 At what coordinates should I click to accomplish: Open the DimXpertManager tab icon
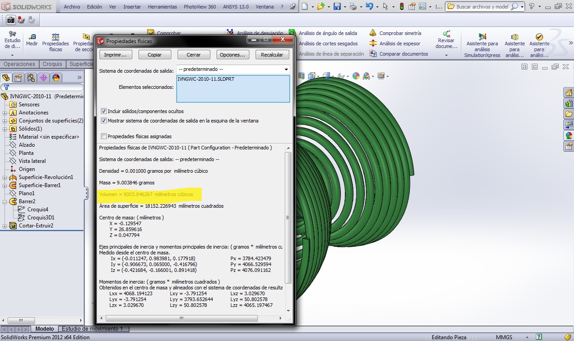point(43,78)
